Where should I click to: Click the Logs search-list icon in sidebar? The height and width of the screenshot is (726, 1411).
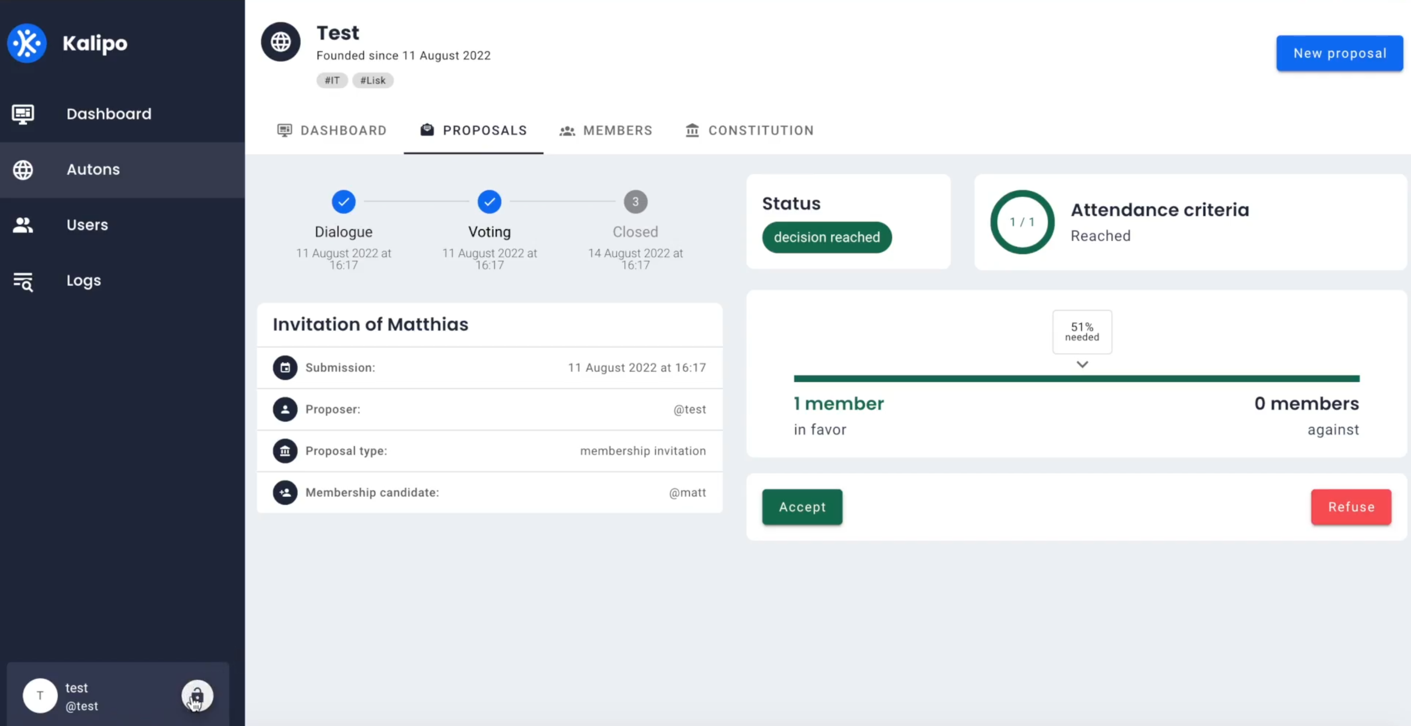[x=23, y=281]
